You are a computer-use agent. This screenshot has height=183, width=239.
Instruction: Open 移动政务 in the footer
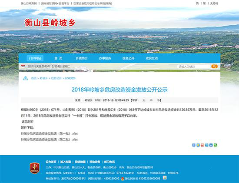tap(95, 162)
